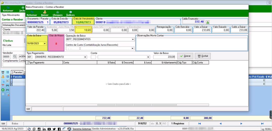Viewport: 272px width, 131px height.
Task: Click the Tipo Pagamento column header
Action: [x=45, y=63]
